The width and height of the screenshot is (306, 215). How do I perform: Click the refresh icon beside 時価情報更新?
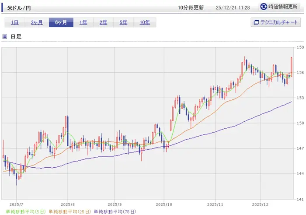tap(263, 7)
